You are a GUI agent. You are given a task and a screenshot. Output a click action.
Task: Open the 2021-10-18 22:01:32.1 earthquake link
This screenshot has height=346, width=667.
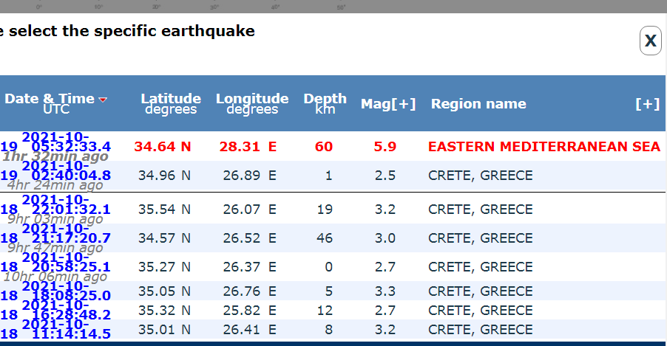[66, 210]
